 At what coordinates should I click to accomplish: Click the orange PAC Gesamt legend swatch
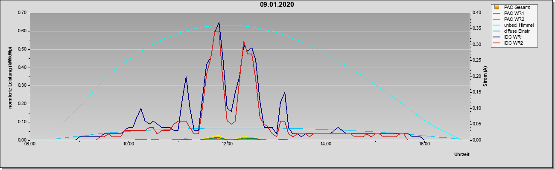pyautogui.click(x=497, y=7)
